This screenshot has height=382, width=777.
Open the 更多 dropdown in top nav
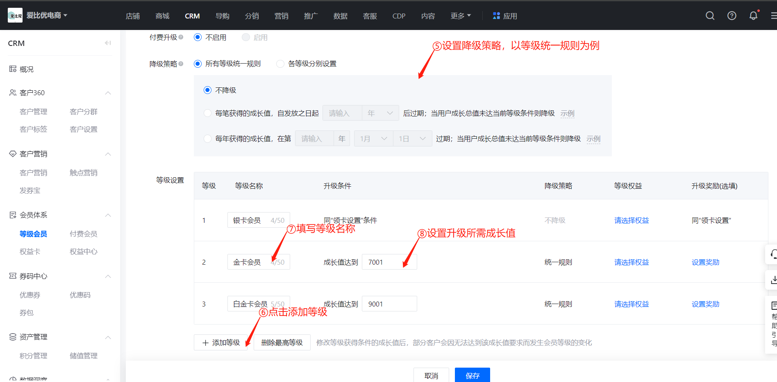pos(461,16)
